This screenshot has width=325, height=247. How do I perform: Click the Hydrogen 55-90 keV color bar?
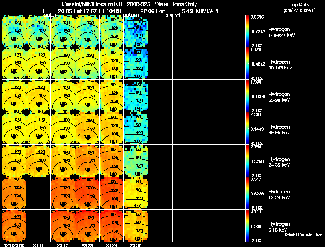point(247,96)
